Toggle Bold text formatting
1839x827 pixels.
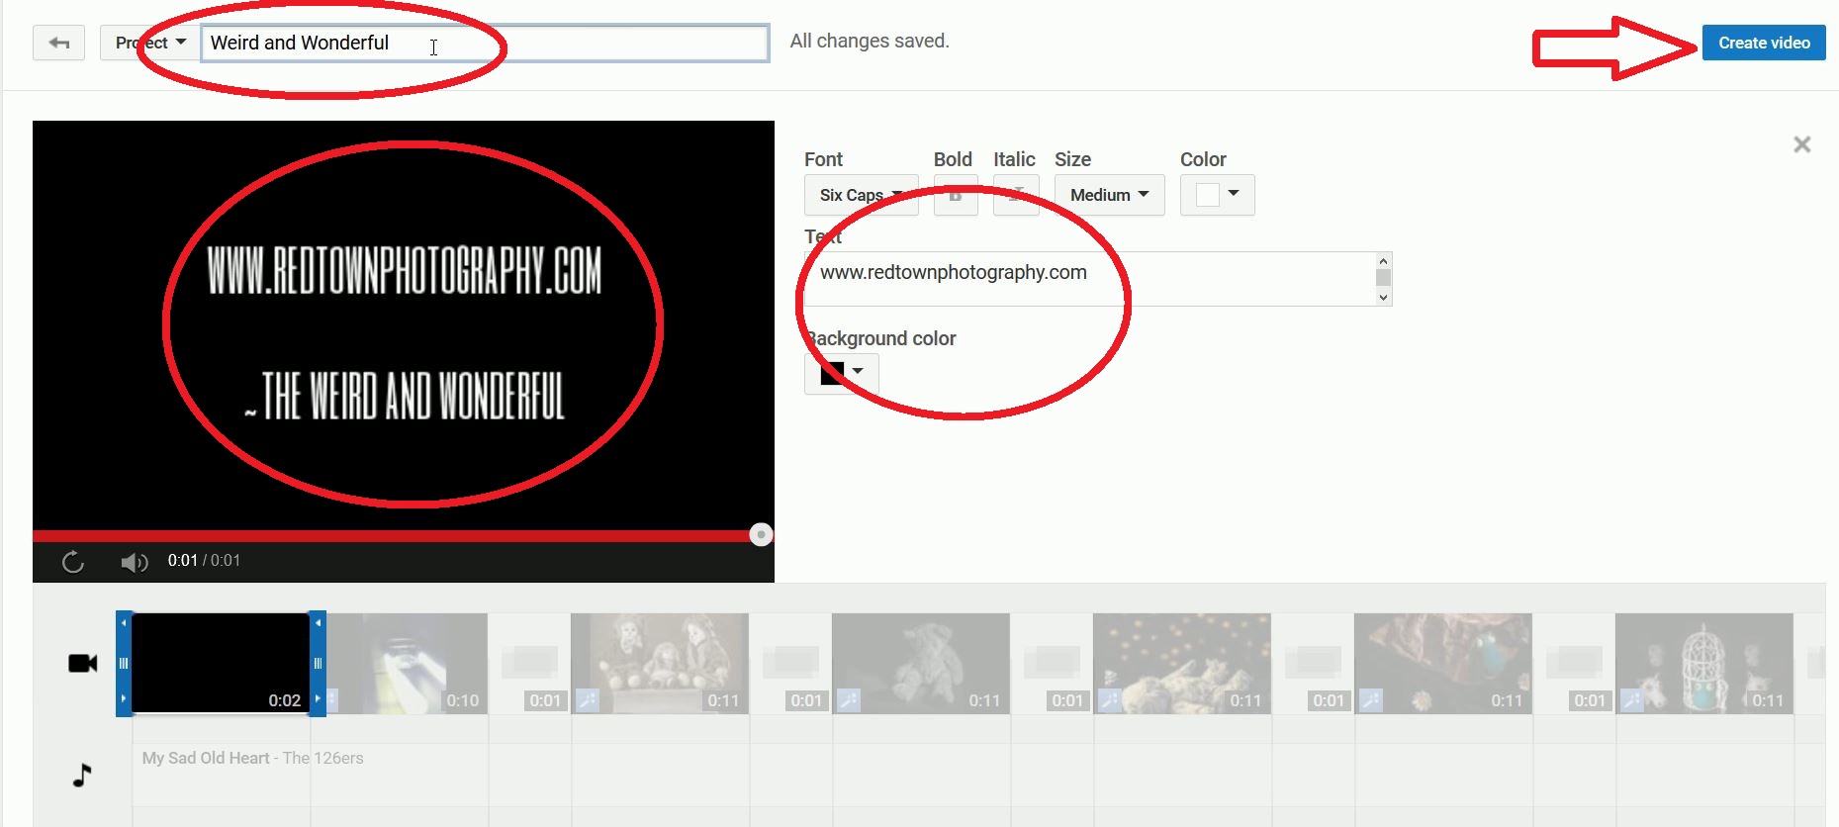coord(956,195)
